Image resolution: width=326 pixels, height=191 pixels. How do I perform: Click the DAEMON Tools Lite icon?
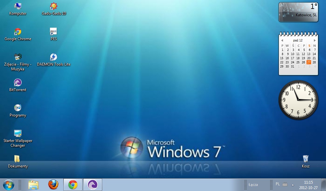tap(53, 57)
